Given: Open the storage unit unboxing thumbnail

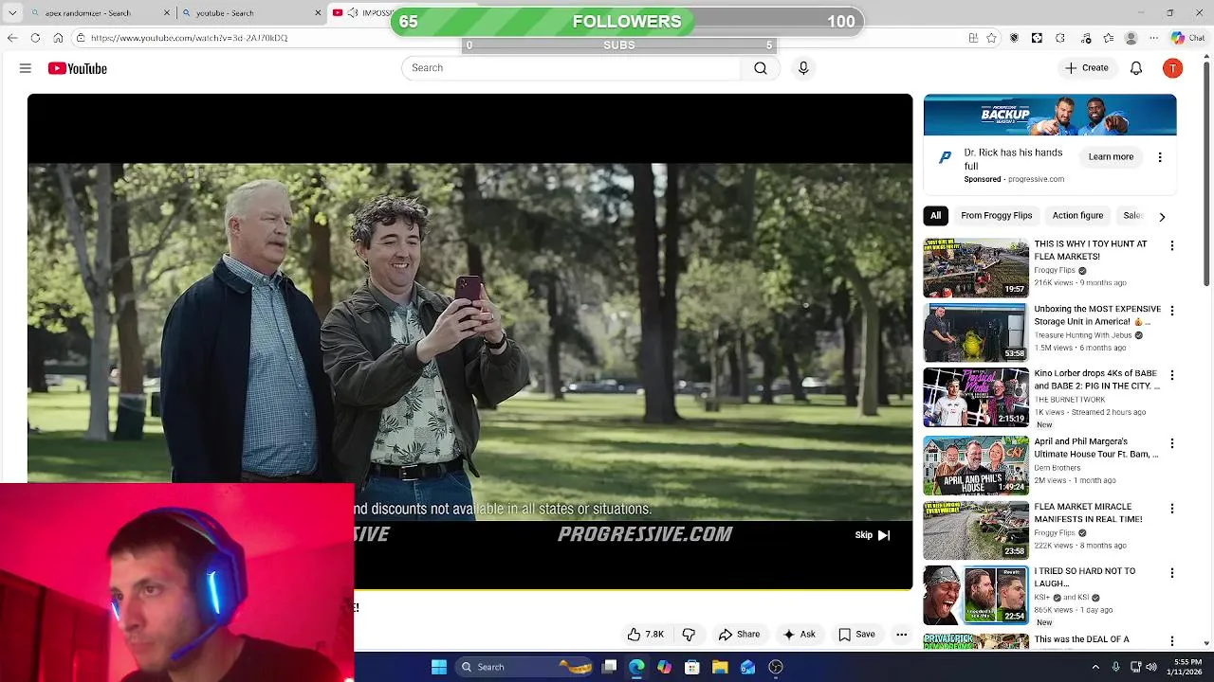Looking at the screenshot, I should coord(976,332).
